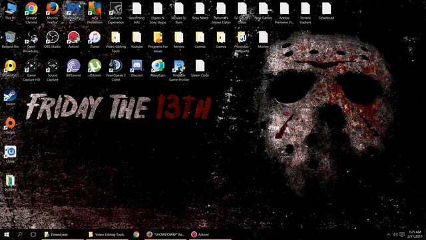Launch BitTorrent shortcut
Image resolution: width=426 pixels, height=240 pixels.
pos(73,68)
